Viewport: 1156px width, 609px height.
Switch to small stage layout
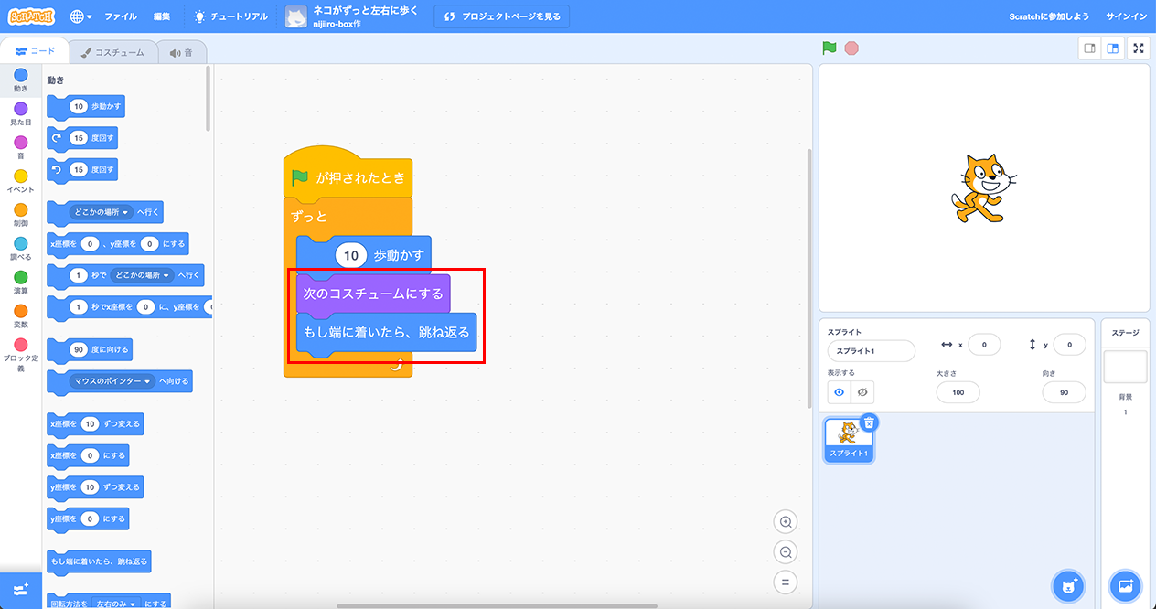coord(1089,48)
